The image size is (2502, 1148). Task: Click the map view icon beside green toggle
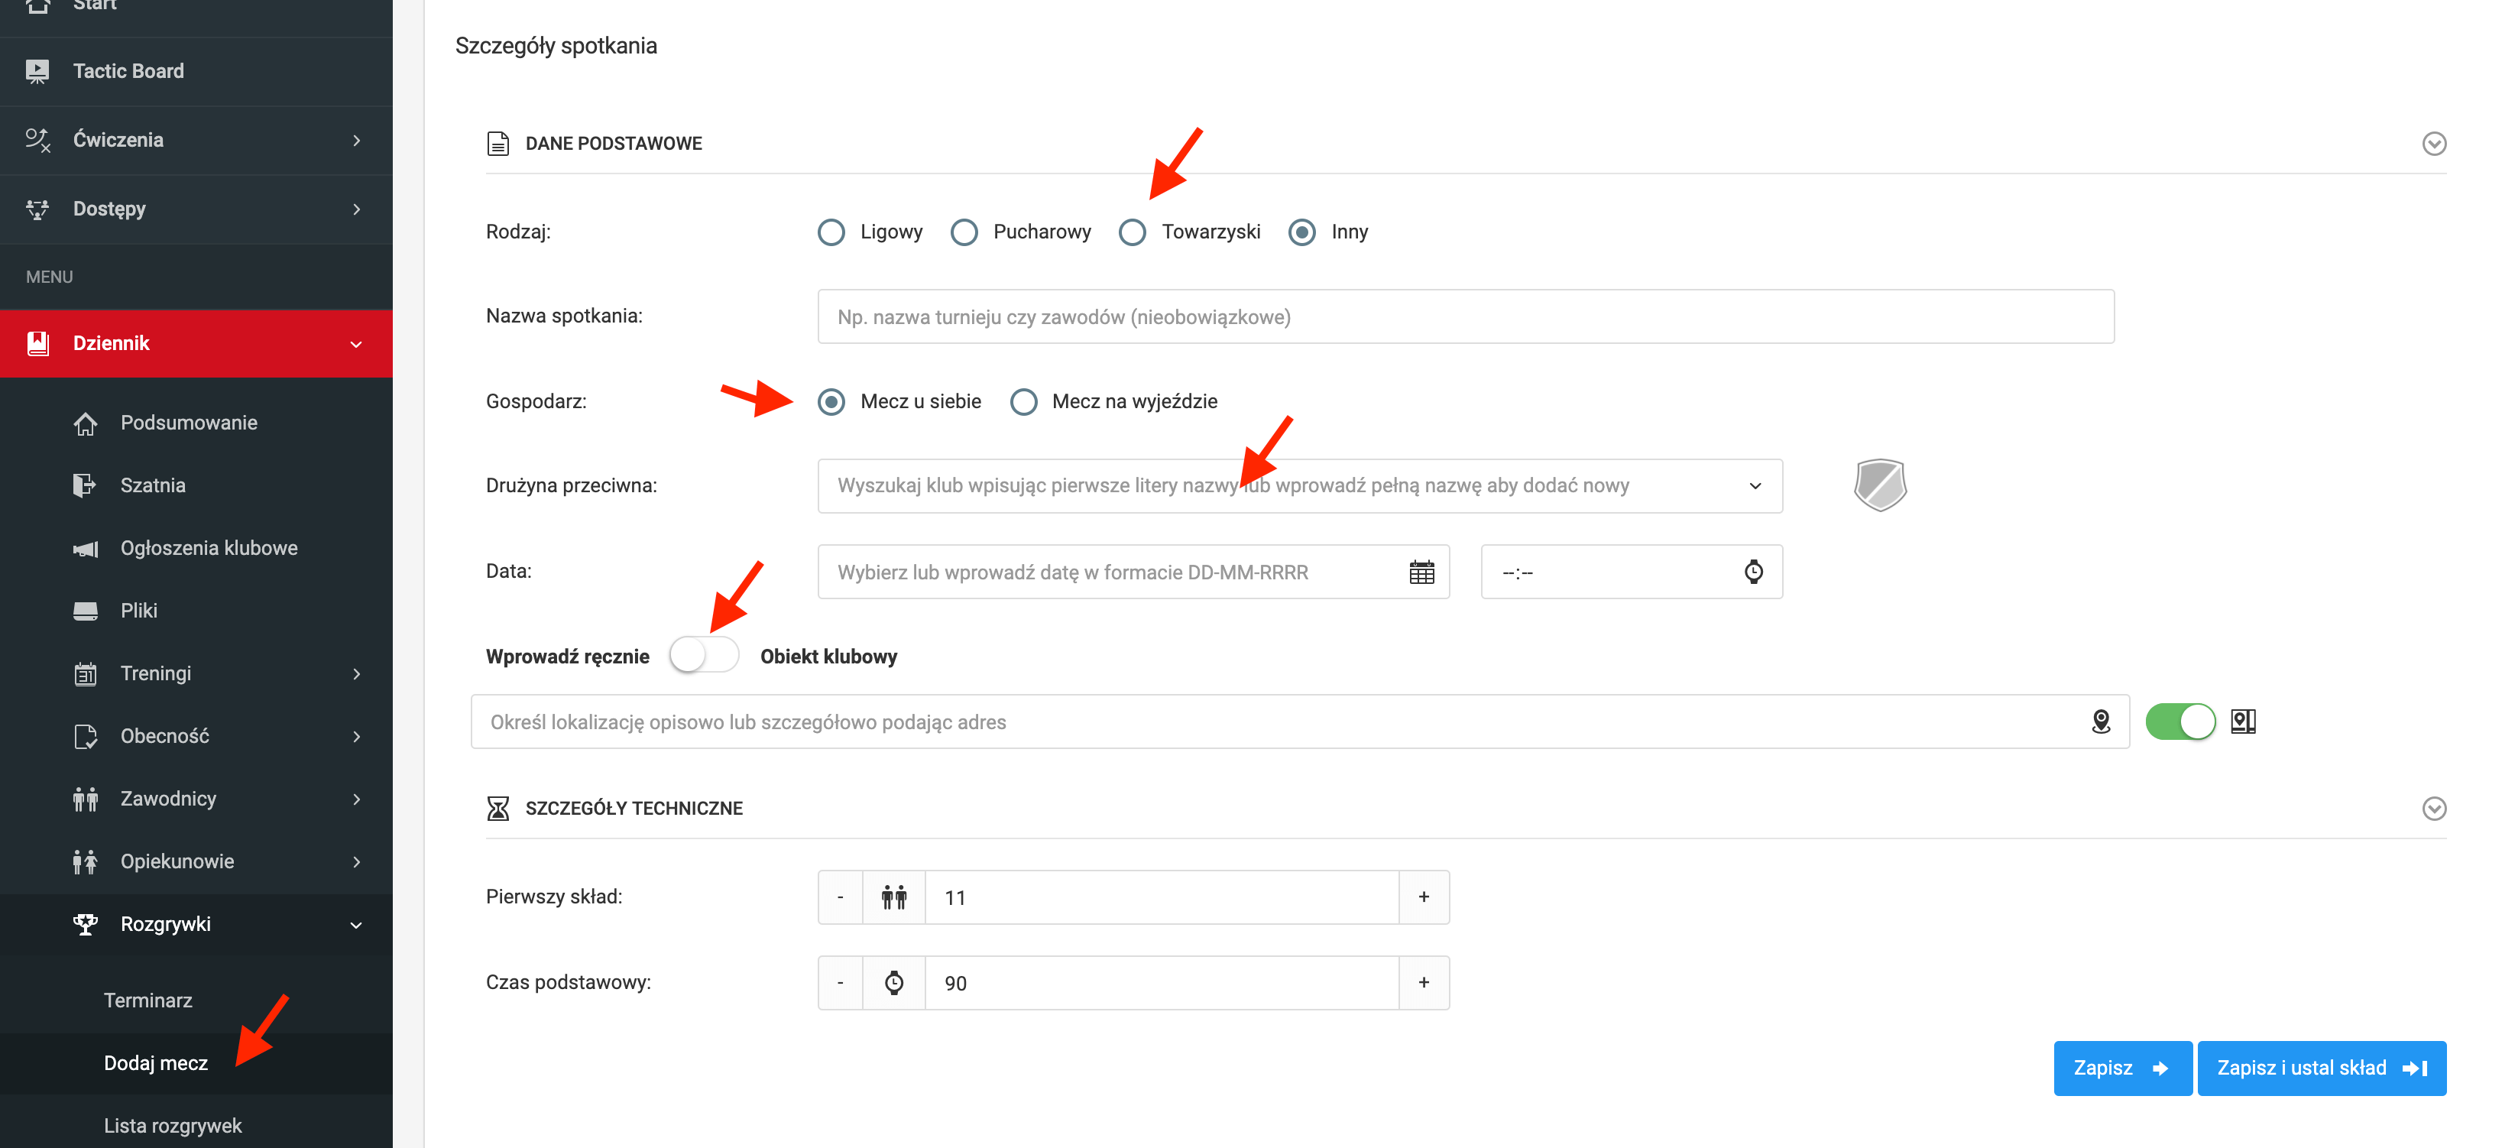tap(2243, 722)
